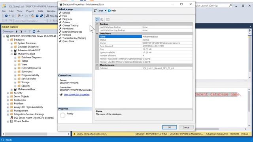Image resolution: width=253 pixels, height=142 pixels.
Task: Open Transaction Log Shipping page
Action: [x=74, y=38]
